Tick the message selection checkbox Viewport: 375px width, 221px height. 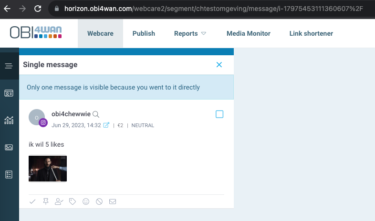pyautogui.click(x=219, y=114)
